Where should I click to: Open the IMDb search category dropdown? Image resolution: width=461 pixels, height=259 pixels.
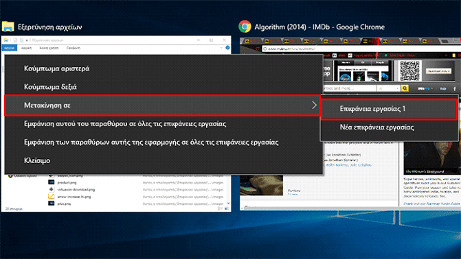389,88
